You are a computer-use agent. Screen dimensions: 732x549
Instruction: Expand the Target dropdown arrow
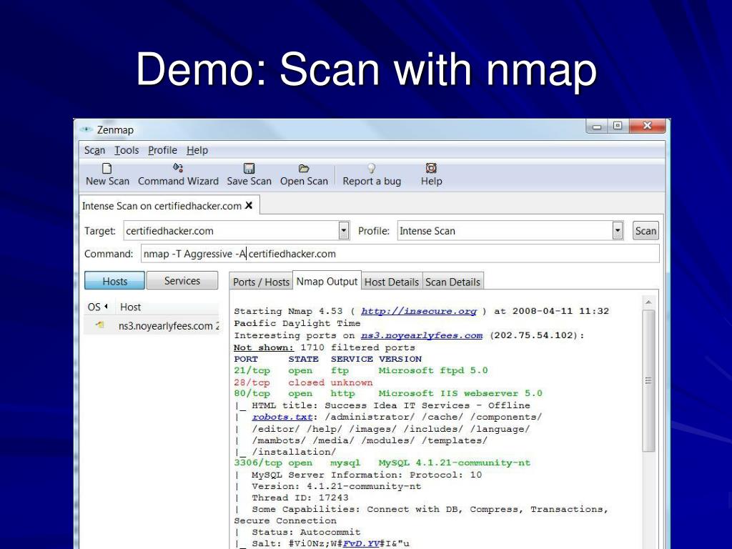[x=344, y=231]
